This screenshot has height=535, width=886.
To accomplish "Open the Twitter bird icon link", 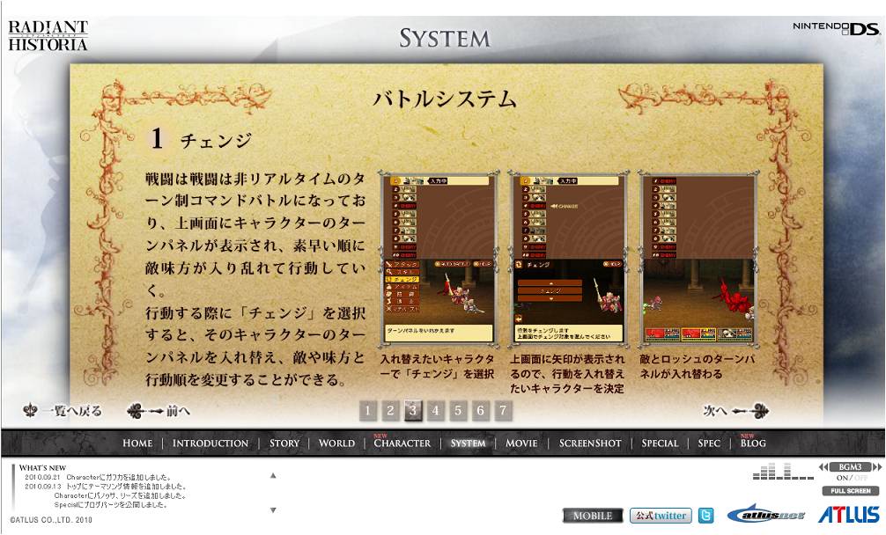I will (x=705, y=516).
